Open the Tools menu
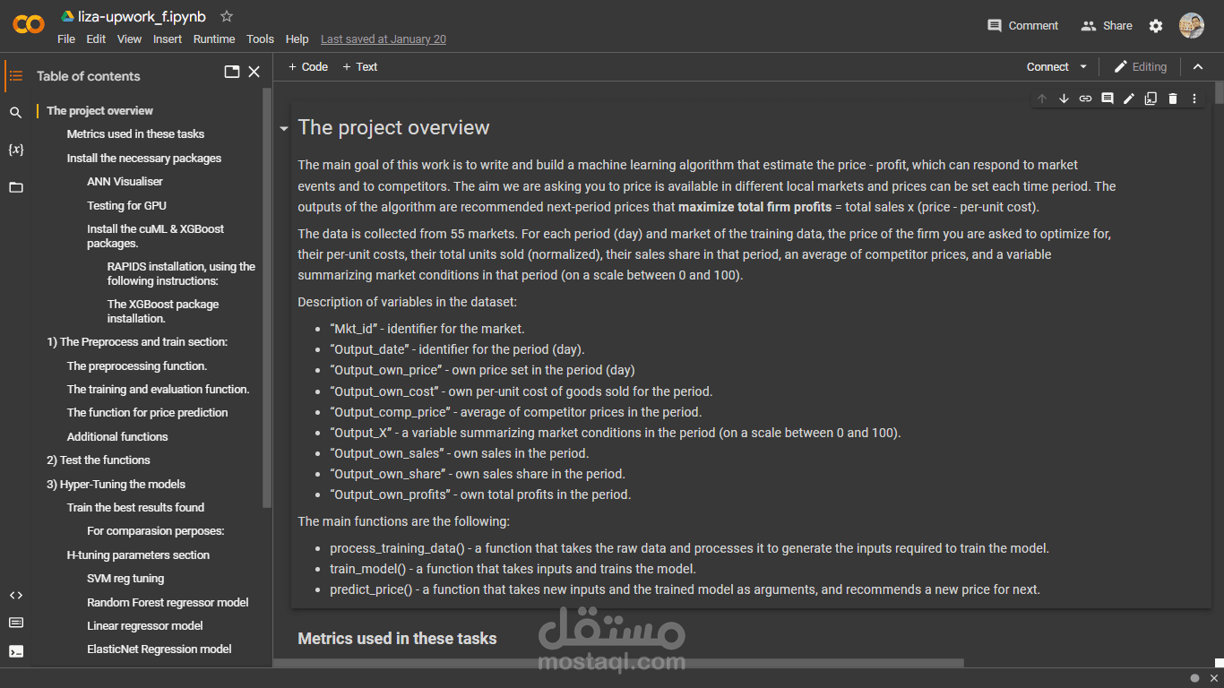 click(261, 39)
